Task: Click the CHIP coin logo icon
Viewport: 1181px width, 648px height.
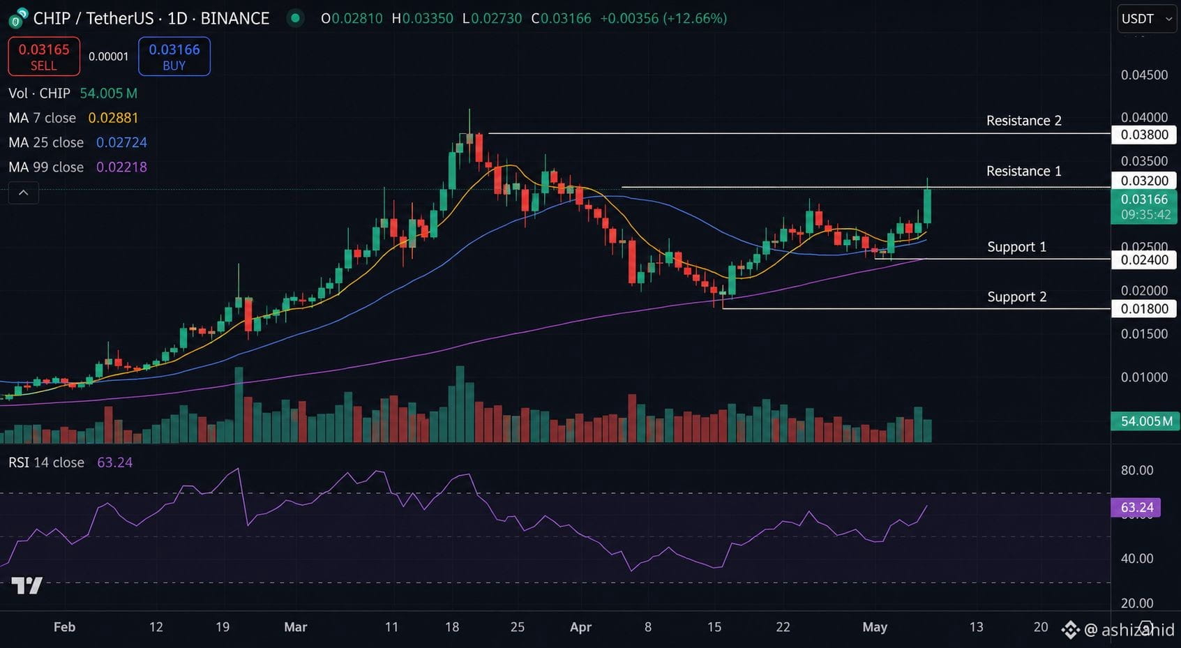Action: (18, 18)
